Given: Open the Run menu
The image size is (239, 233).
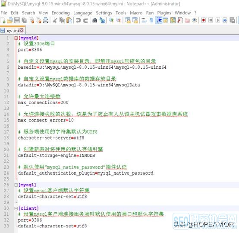Looking at the screenshot, I should click(x=150, y=13).
